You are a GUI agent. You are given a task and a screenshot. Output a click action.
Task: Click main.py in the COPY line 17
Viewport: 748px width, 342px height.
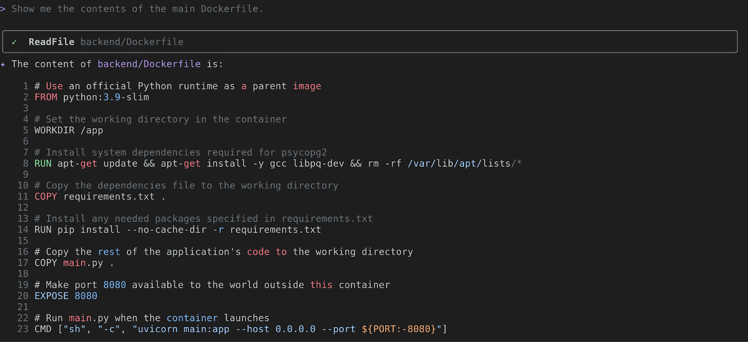83,263
